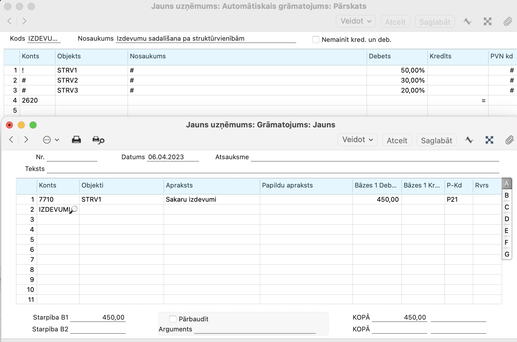517x342 pixels.
Task: Click the Datums field showing 06.04.2023
Action: click(x=173, y=157)
